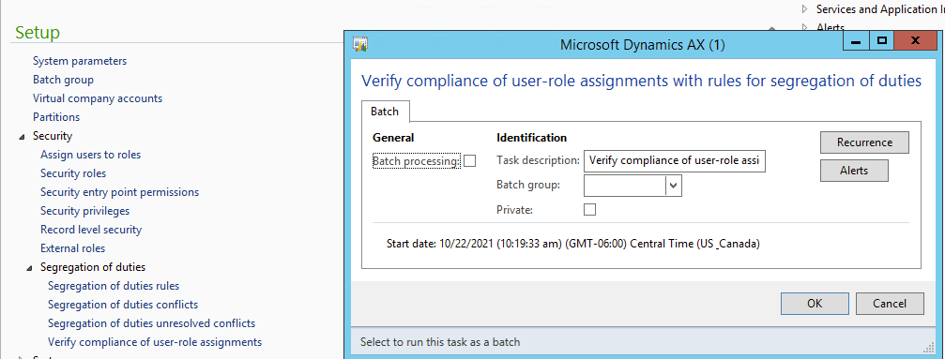The width and height of the screenshot is (945, 359).
Task: Select the Batch tab
Action: [385, 112]
